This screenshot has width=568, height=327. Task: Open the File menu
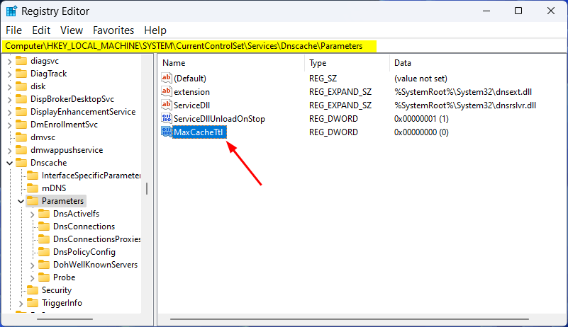(13, 30)
